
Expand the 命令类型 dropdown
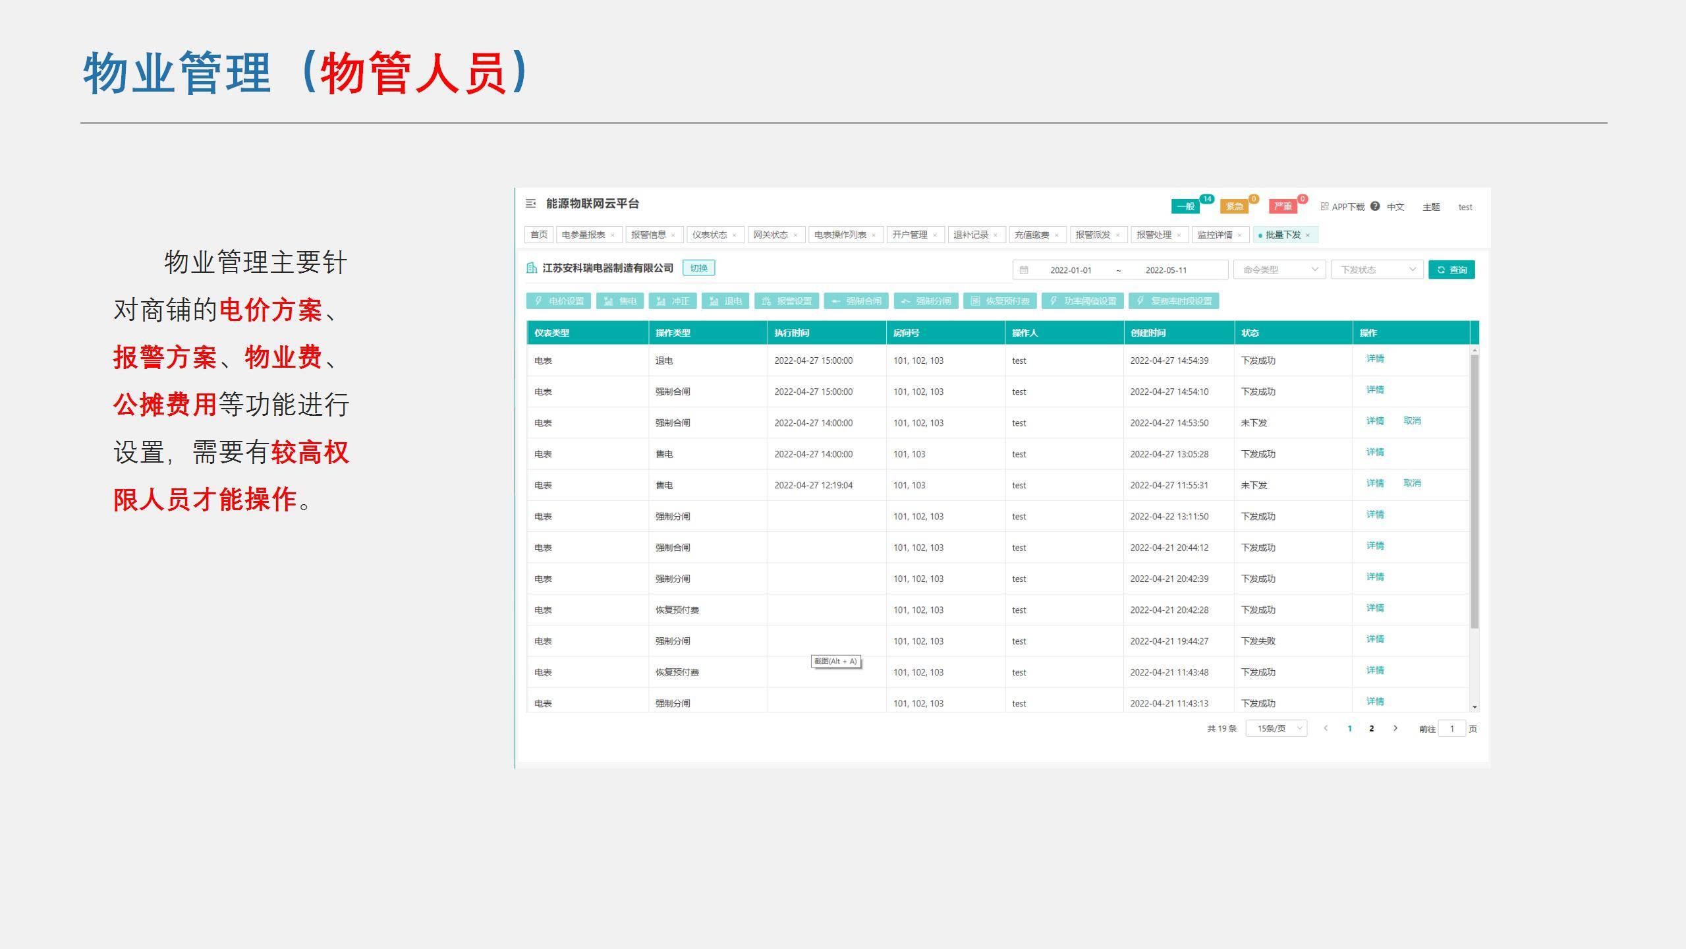coord(1279,270)
